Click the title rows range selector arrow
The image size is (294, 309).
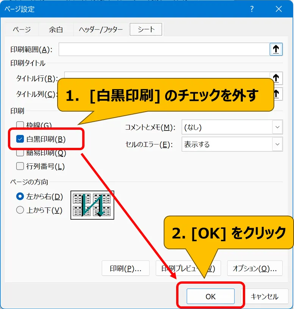pyautogui.click(x=276, y=78)
